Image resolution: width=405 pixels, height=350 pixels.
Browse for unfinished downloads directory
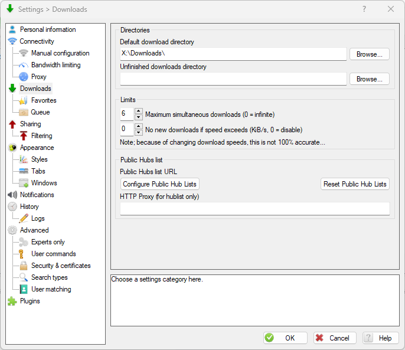click(370, 79)
